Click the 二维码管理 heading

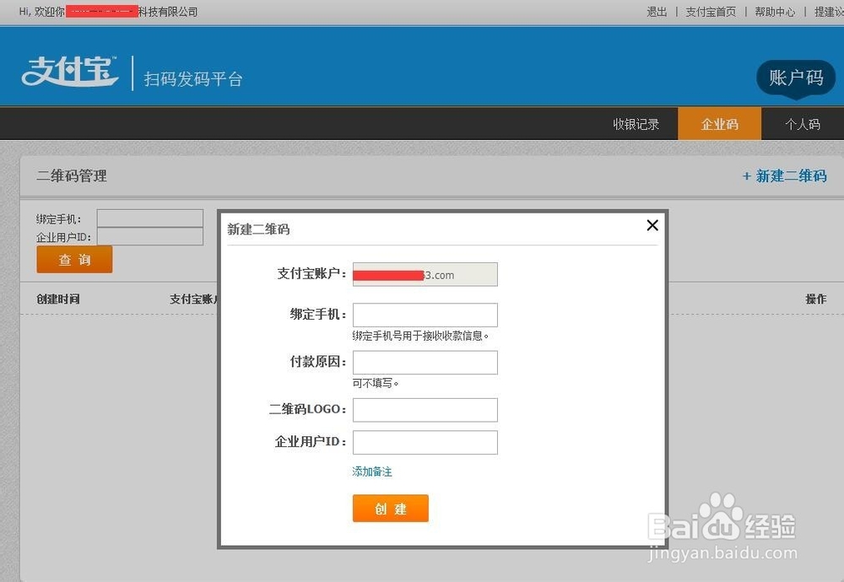[x=72, y=176]
